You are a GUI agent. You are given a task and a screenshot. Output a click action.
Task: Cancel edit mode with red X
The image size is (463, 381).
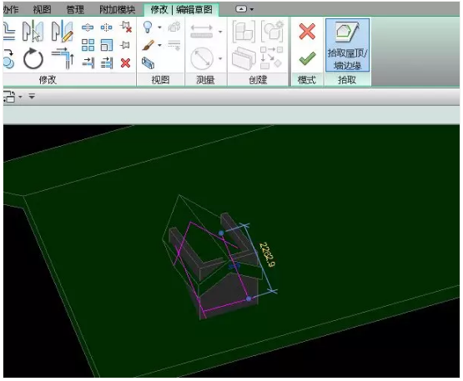click(307, 32)
